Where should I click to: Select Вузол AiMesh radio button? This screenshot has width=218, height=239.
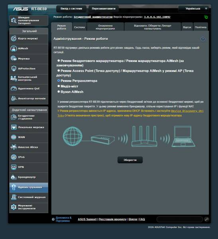pyautogui.click(x=59, y=92)
